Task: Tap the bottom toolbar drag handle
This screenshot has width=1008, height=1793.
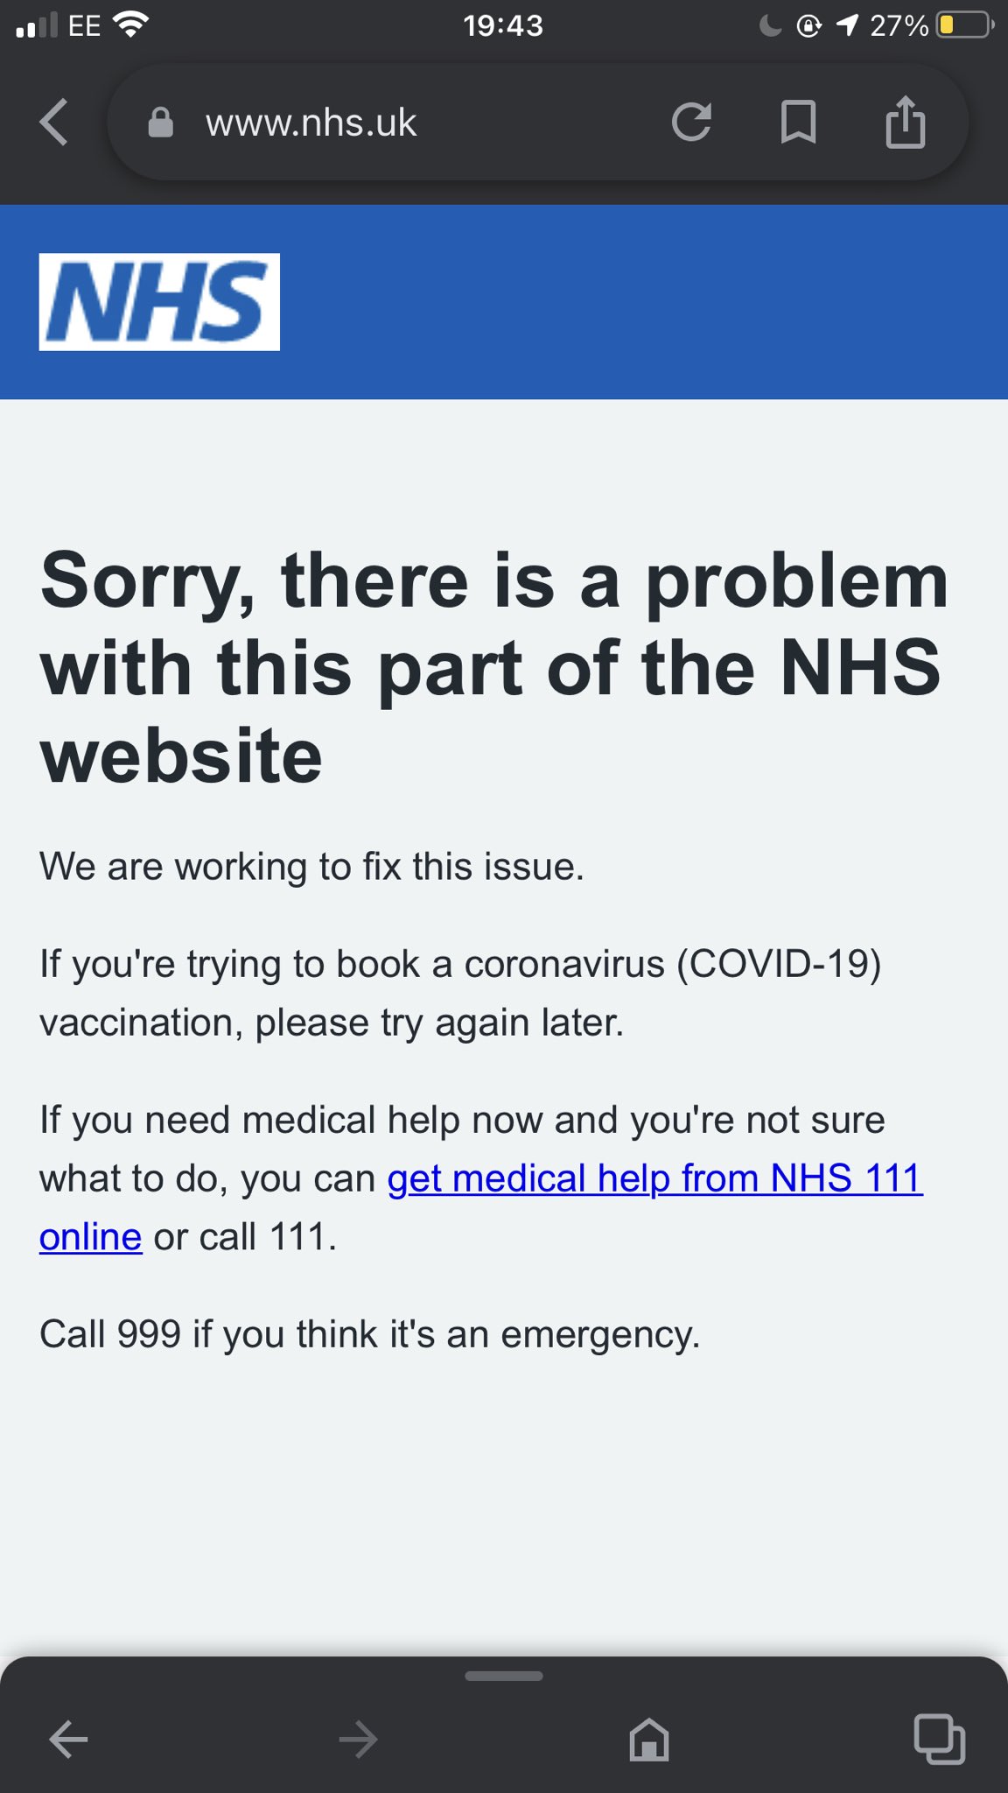Action: click(x=504, y=1676)
